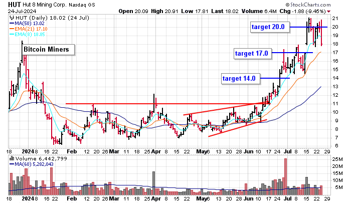Click the Last 18.02 value
This screenshot has width=351, height=203.
coord(225,11)
